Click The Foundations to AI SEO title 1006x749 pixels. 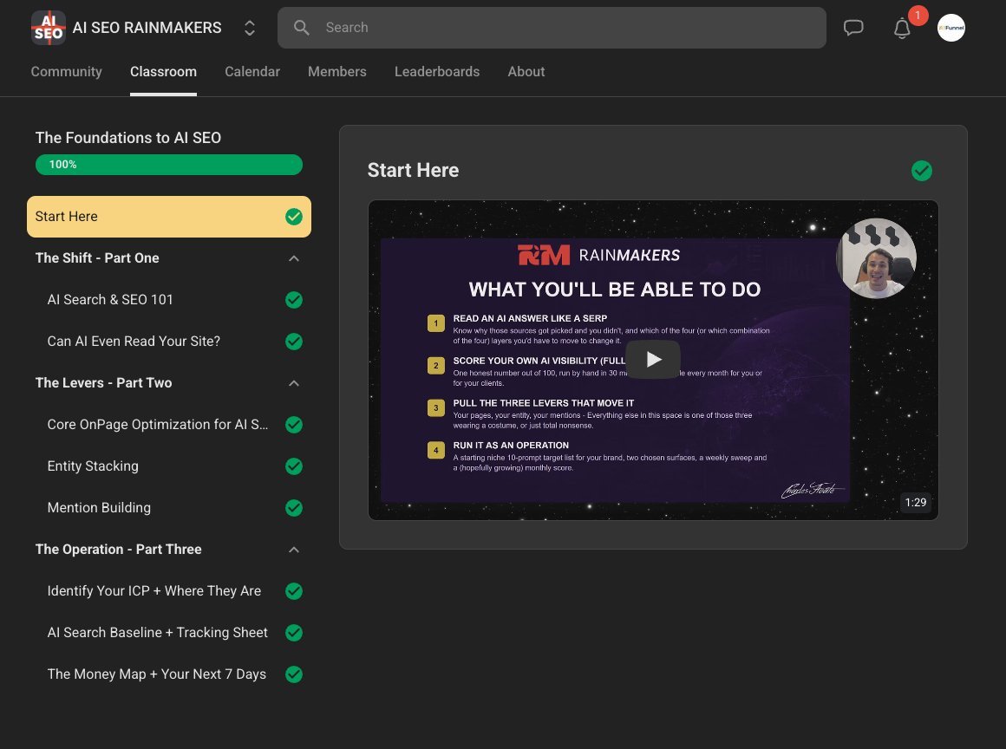tap(128, 138)
